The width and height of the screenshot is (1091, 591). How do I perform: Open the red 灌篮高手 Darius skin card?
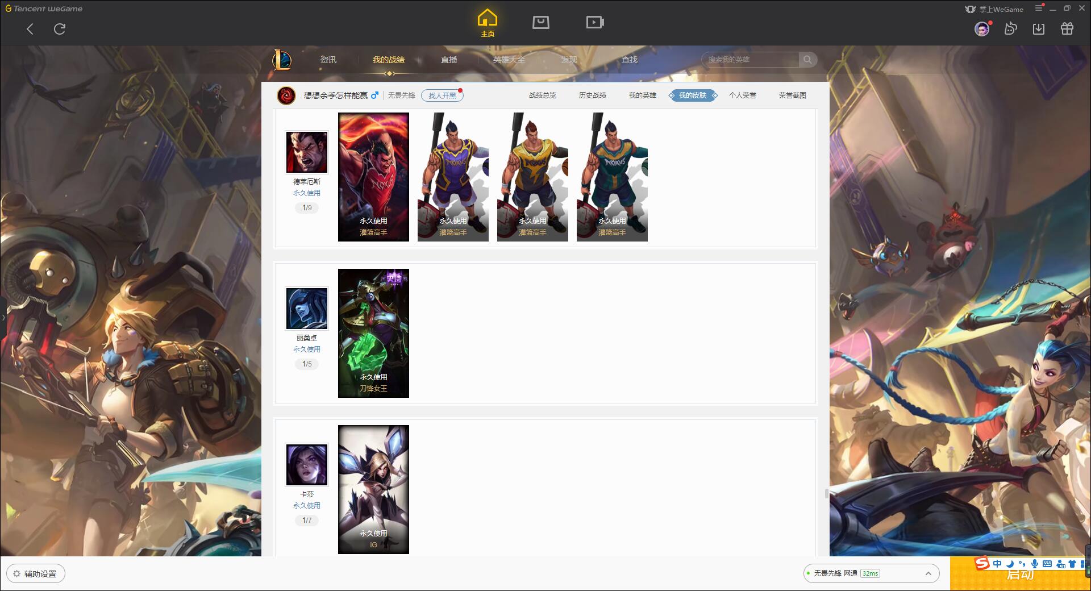pos(373,177)
